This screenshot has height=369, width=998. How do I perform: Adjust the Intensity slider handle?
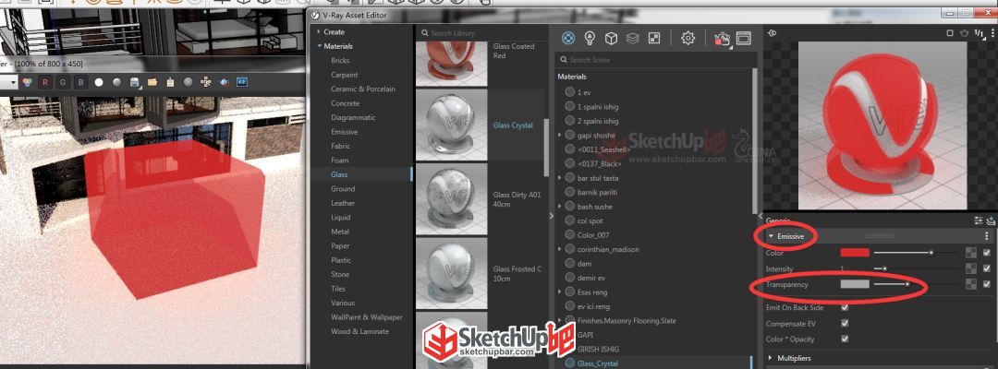click(884, 268)
